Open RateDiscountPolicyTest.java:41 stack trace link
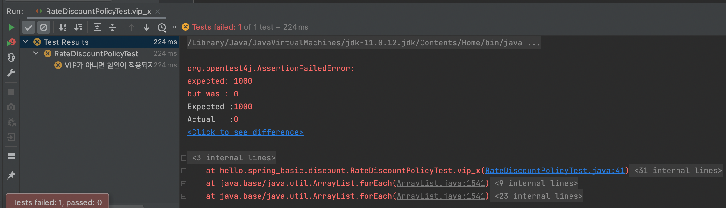This screenshot has height=208, width=726. 555,171
